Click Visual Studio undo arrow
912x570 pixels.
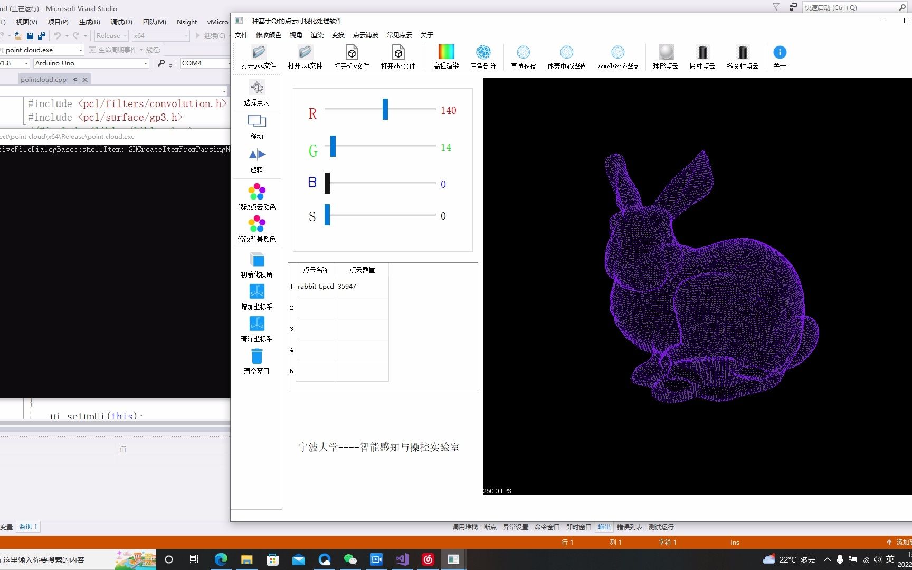coord(58,36)
